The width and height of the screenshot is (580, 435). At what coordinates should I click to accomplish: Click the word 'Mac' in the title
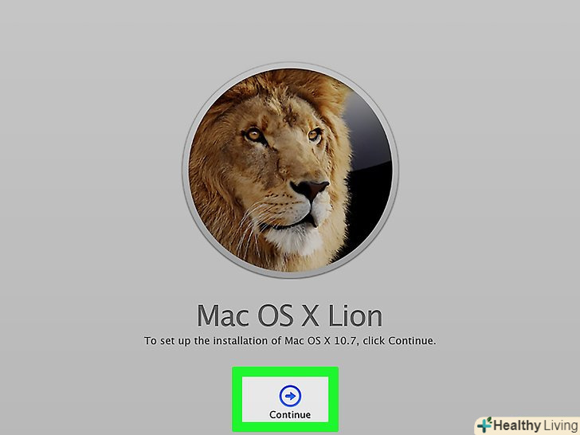coord(223,315)
